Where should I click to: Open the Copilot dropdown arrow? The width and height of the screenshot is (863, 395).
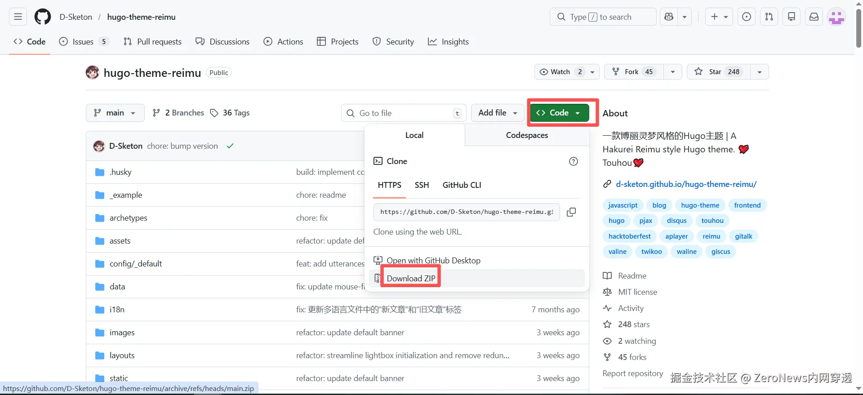685,17
